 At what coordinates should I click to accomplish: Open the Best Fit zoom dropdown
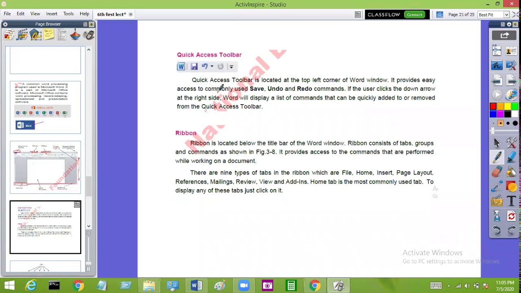pos(506,15)
